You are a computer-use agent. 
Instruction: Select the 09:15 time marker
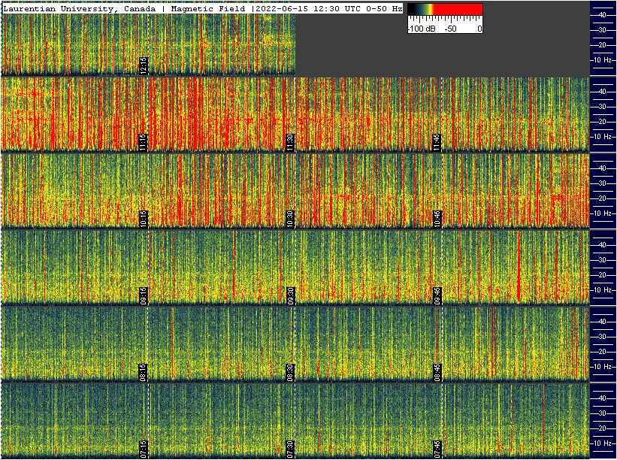coord(144,295)
